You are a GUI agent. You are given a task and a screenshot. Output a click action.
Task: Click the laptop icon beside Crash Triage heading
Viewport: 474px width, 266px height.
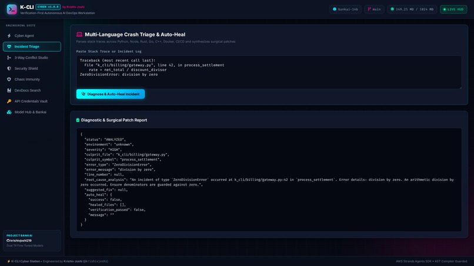tap(79, 35)
